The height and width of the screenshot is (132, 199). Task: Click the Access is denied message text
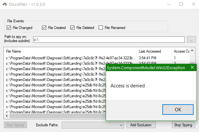128,86
